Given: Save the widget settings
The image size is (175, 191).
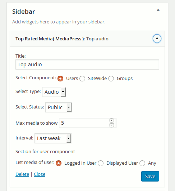Looking at the screenshot, I should 150,176.
